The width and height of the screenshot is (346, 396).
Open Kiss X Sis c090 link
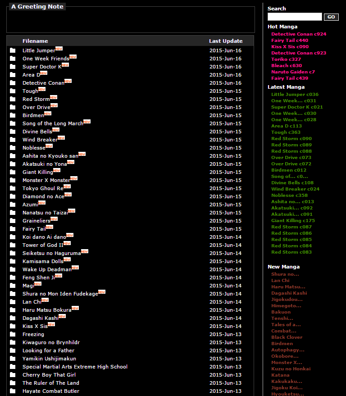290,46
